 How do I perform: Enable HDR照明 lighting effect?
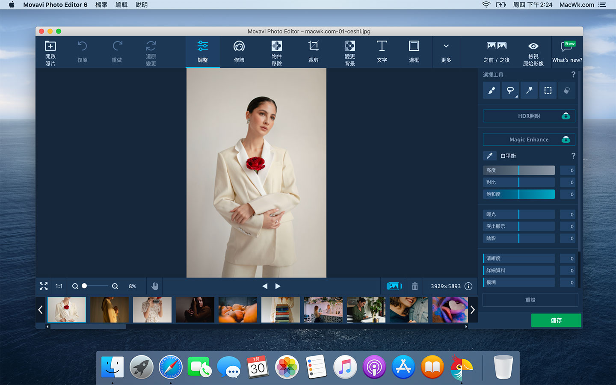click(x=529, y=115)
